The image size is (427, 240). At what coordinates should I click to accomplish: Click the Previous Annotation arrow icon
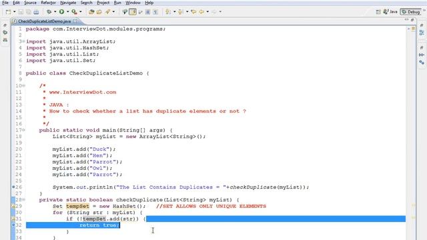180,12
